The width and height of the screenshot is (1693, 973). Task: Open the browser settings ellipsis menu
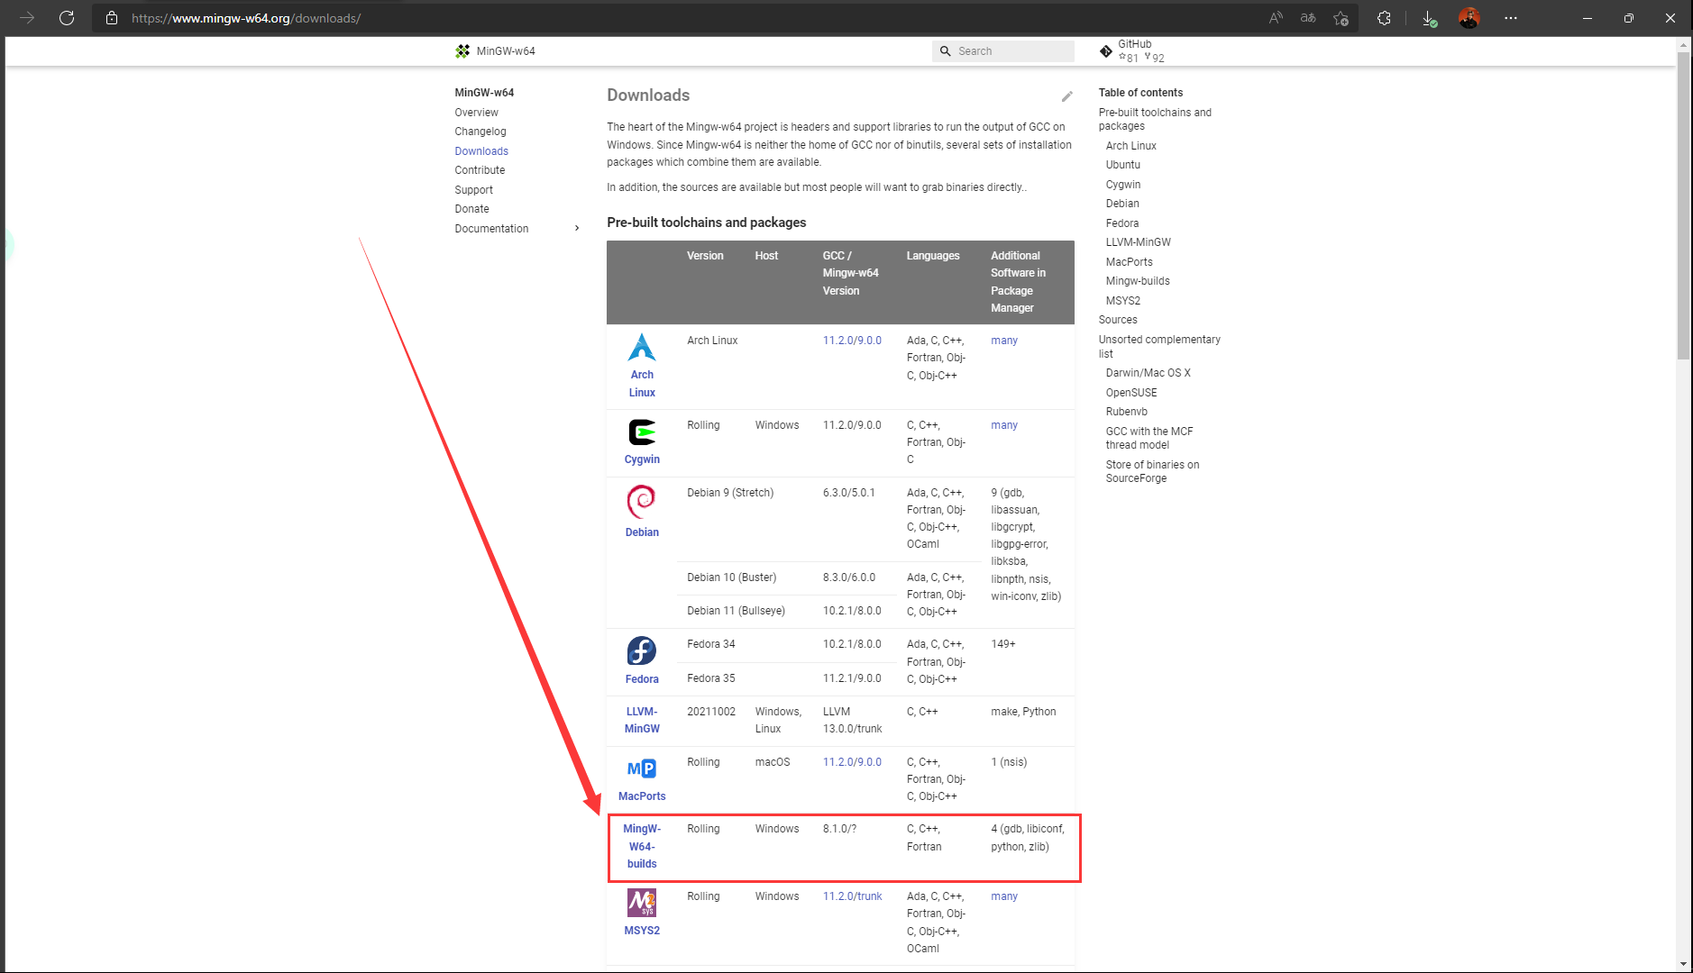point(1511,18)
